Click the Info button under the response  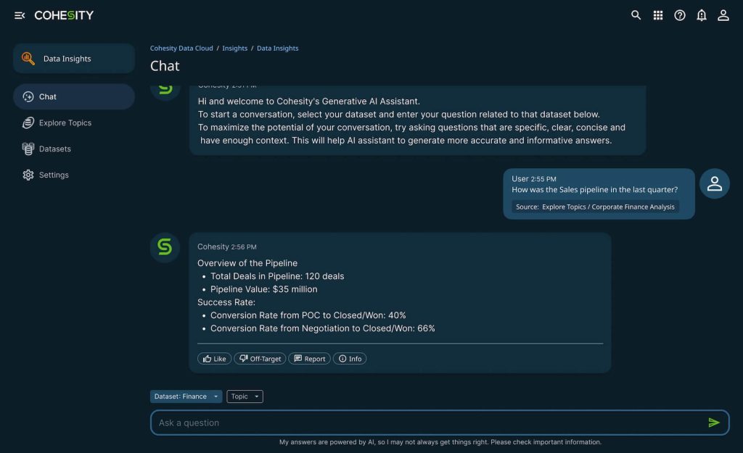click(350, 359)
